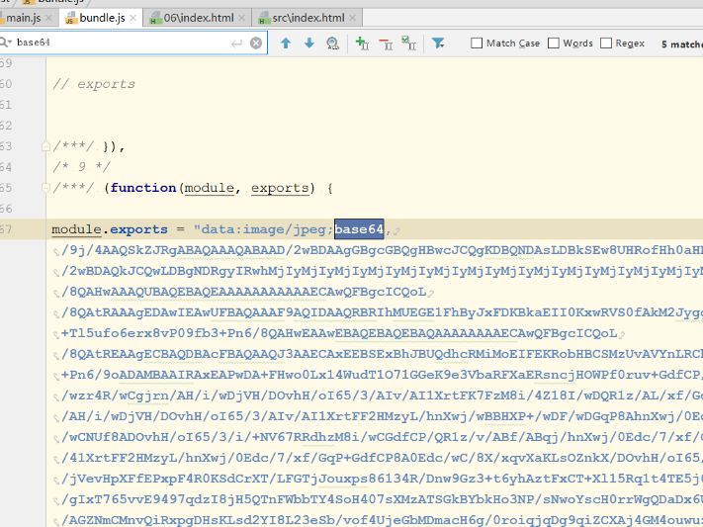
Task: Collapse the function fold at line 65
Action: 45,188
